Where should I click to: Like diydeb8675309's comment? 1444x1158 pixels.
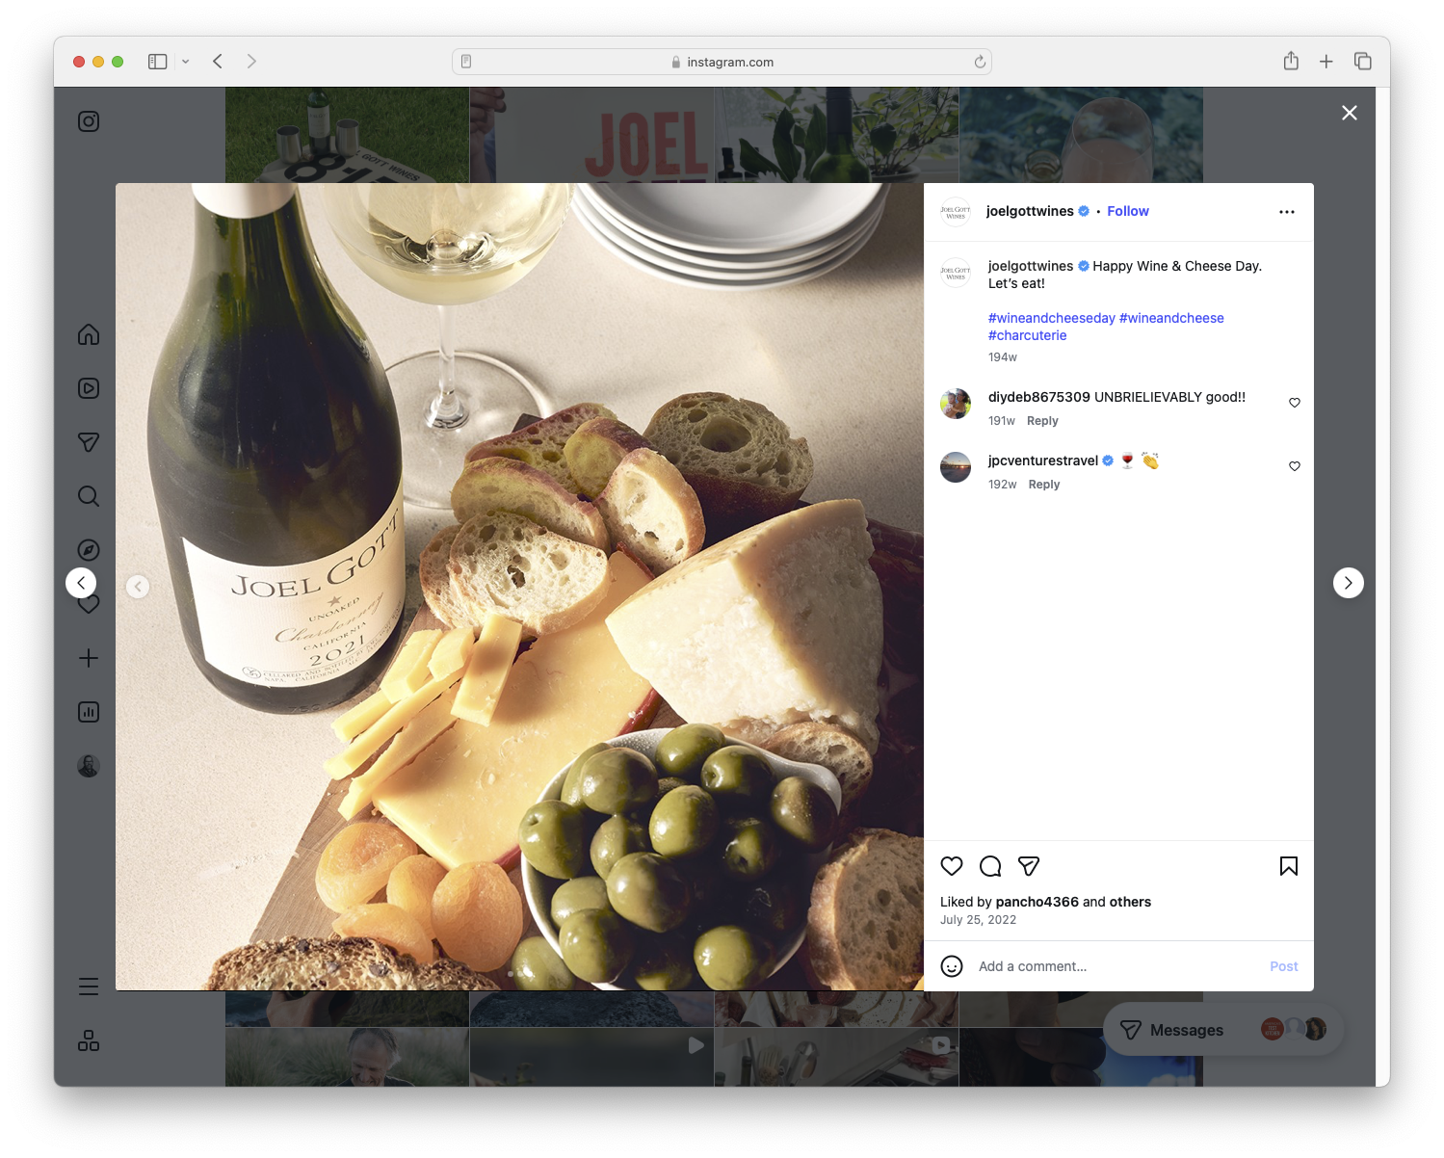pos(1295,403)
